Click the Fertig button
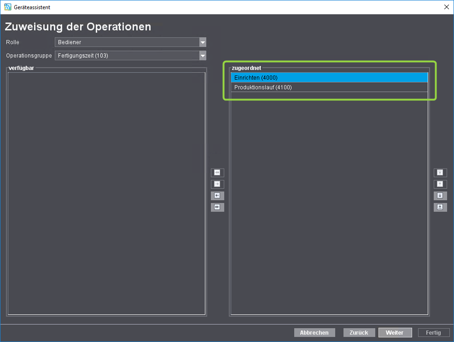Image resolution: width=454 pixels, height=342 pixels. tap(433, 333)
